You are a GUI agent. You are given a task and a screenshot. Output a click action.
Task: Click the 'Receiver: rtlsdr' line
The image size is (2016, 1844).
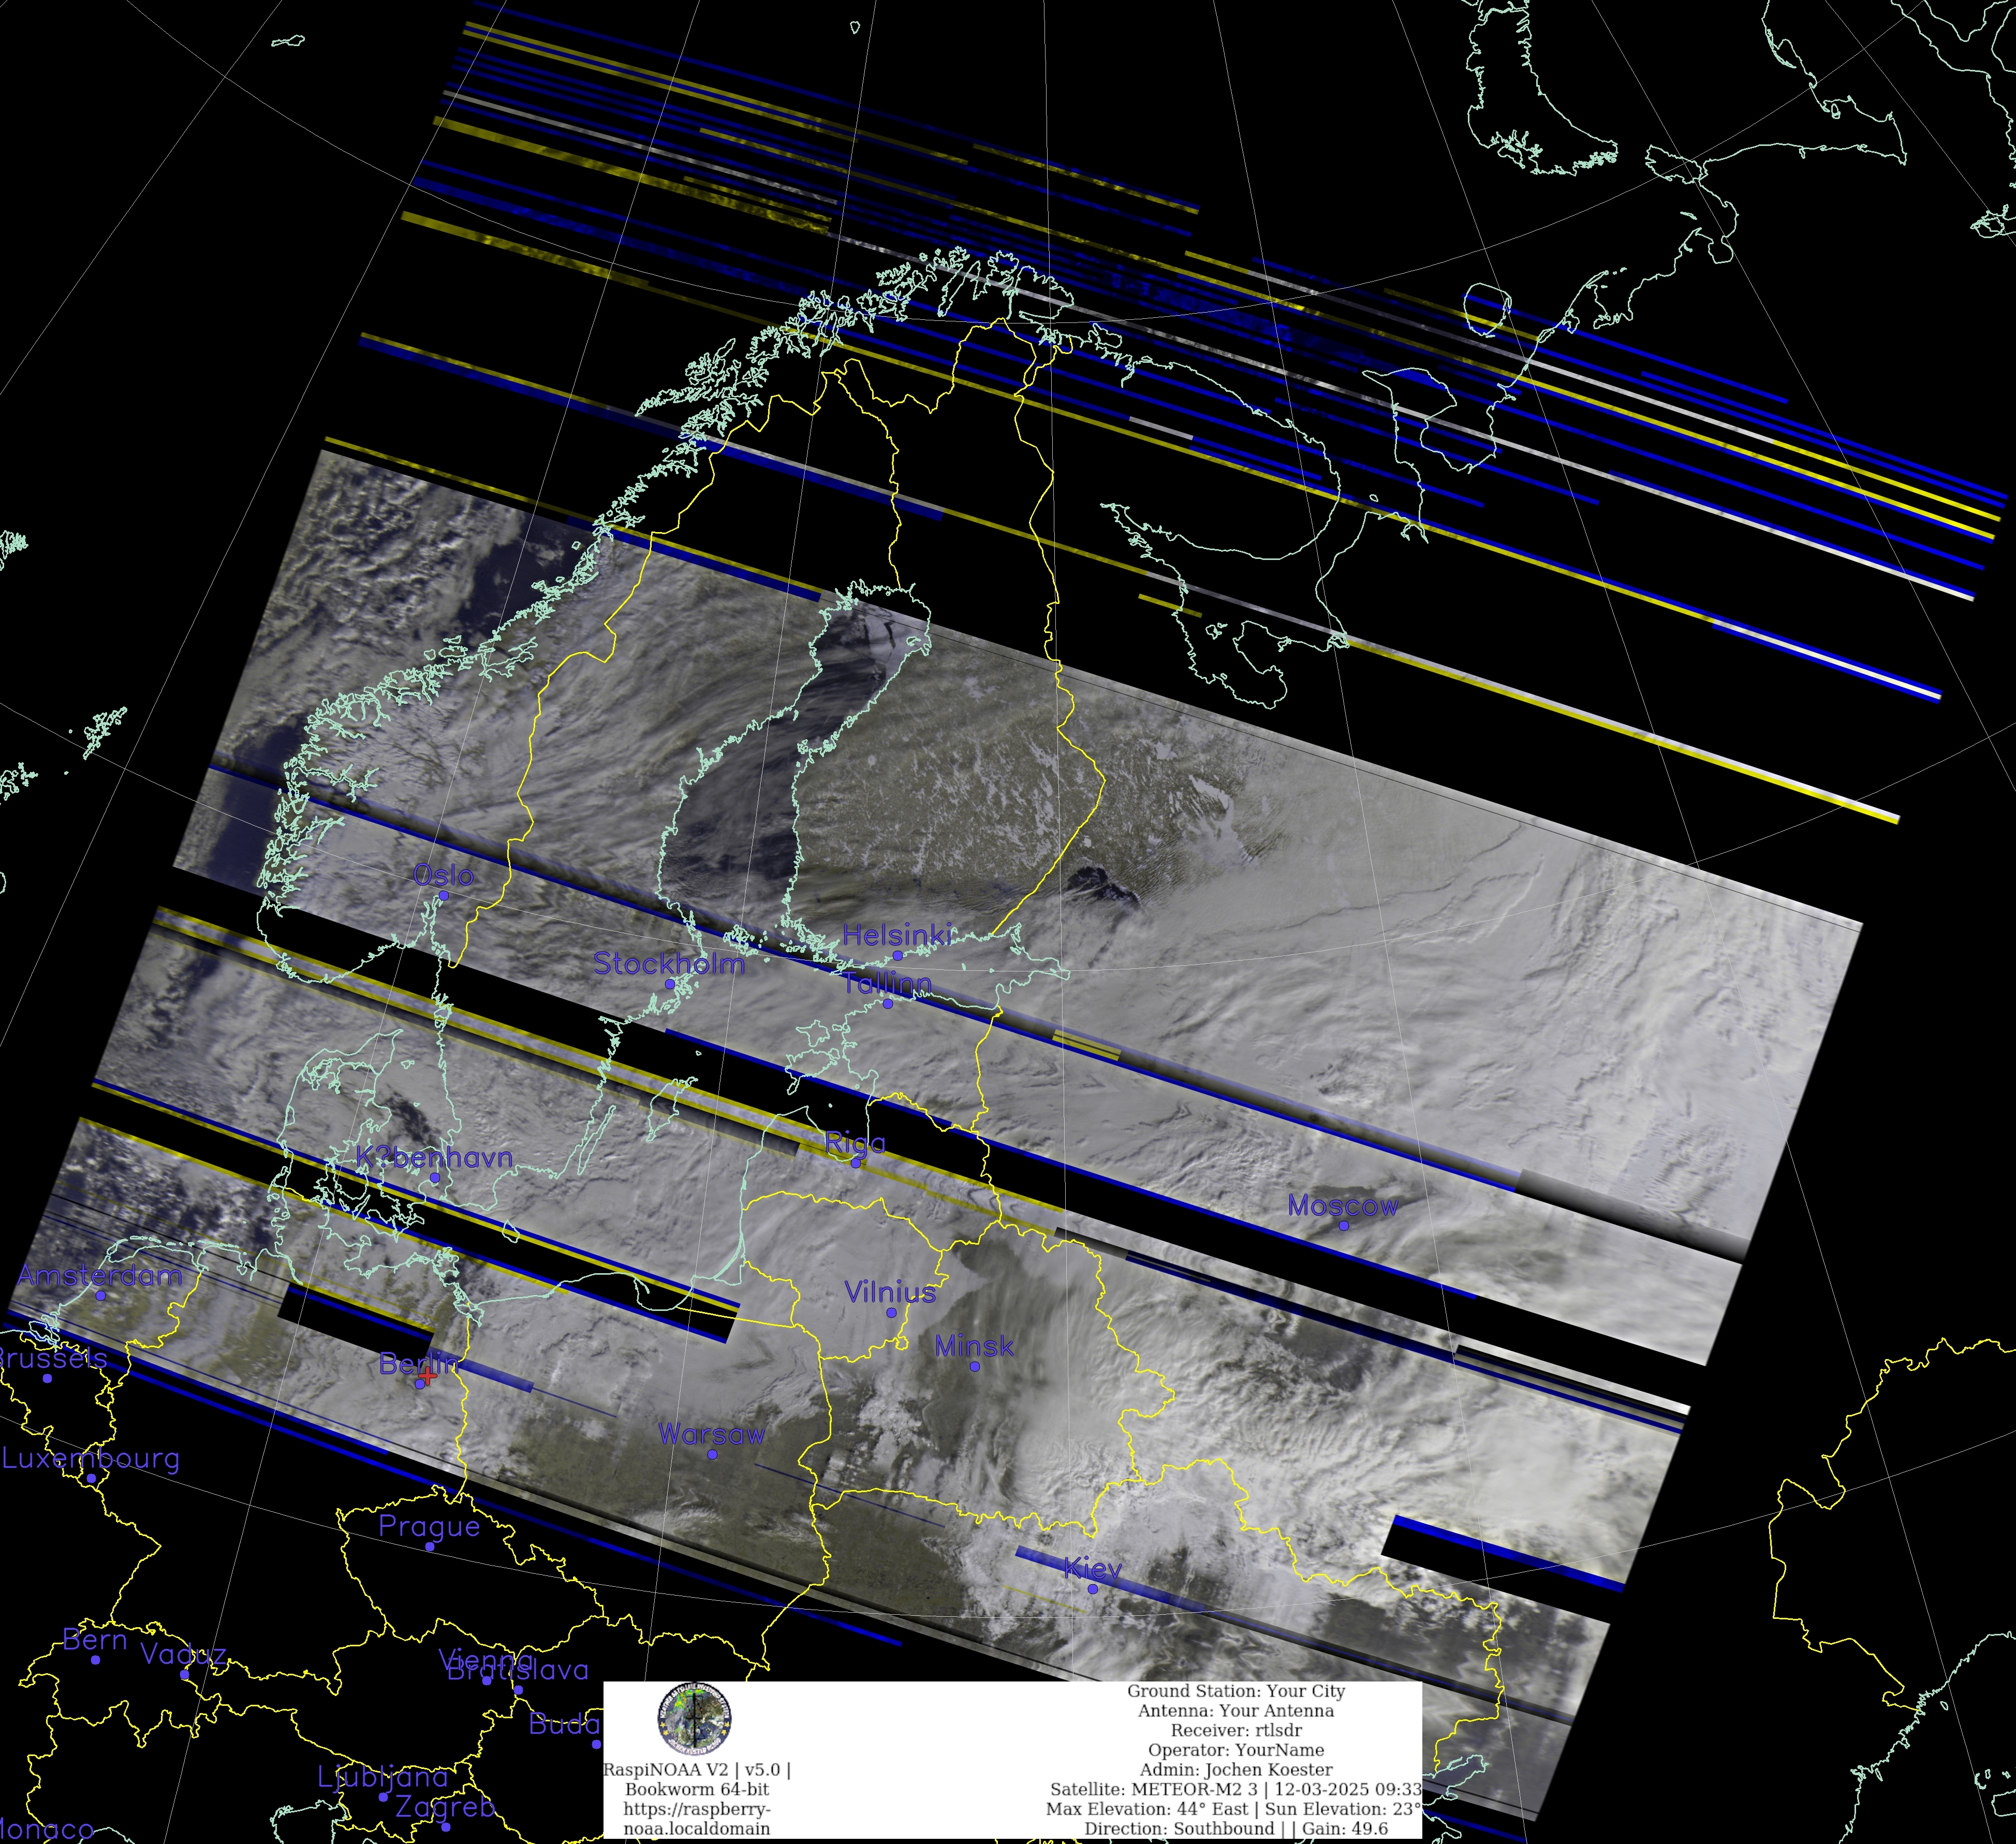tap(1236, 1730)
